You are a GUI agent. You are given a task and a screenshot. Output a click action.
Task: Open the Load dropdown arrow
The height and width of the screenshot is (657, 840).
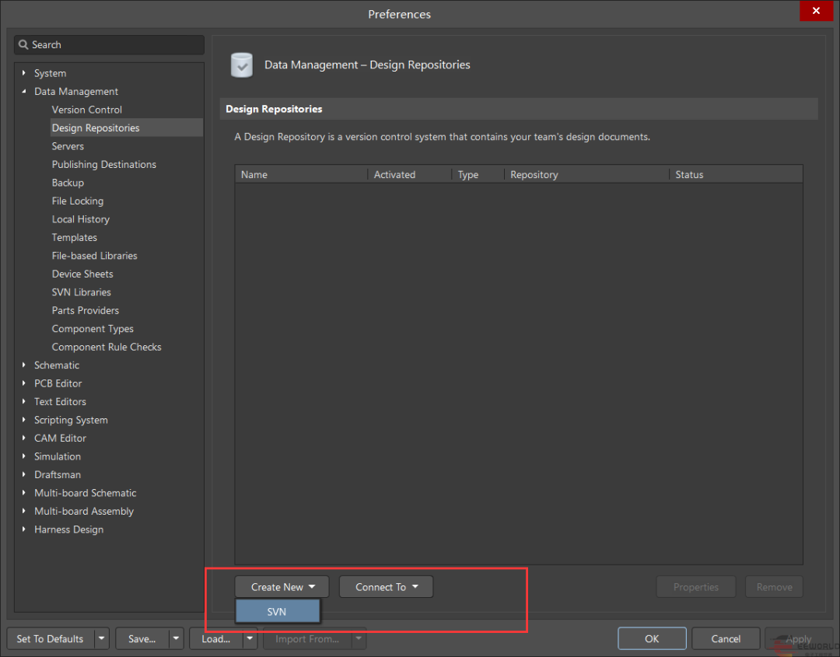[x=250, y=639]
